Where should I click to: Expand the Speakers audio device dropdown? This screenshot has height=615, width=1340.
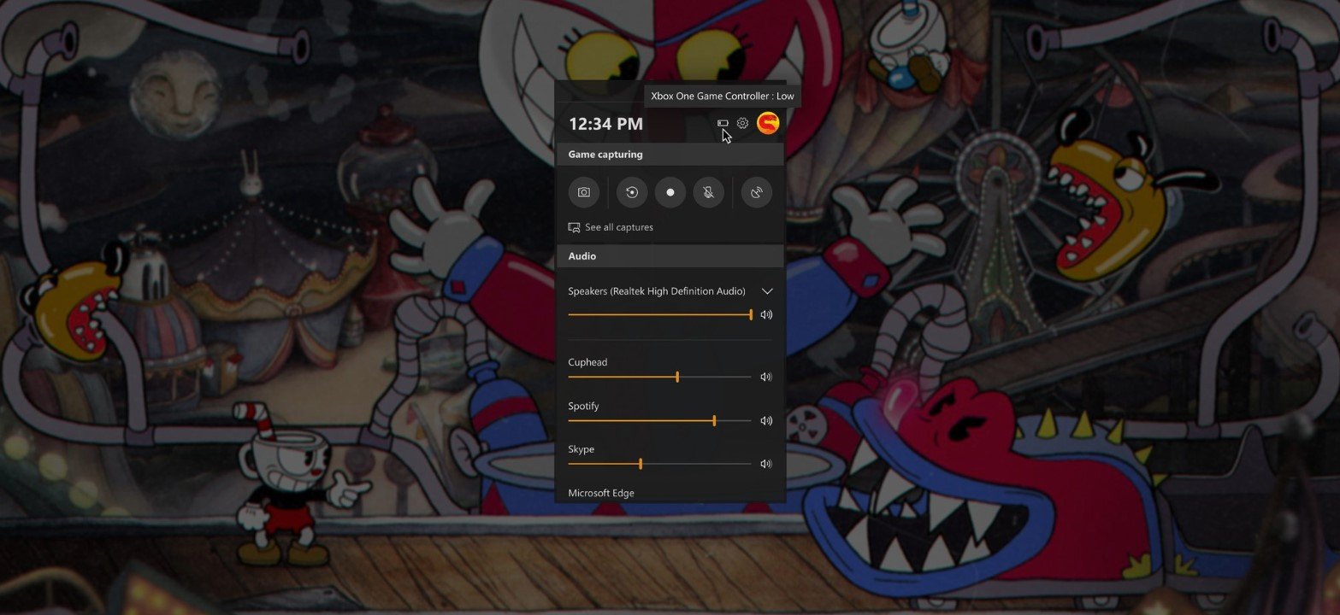tap(766, 290)
